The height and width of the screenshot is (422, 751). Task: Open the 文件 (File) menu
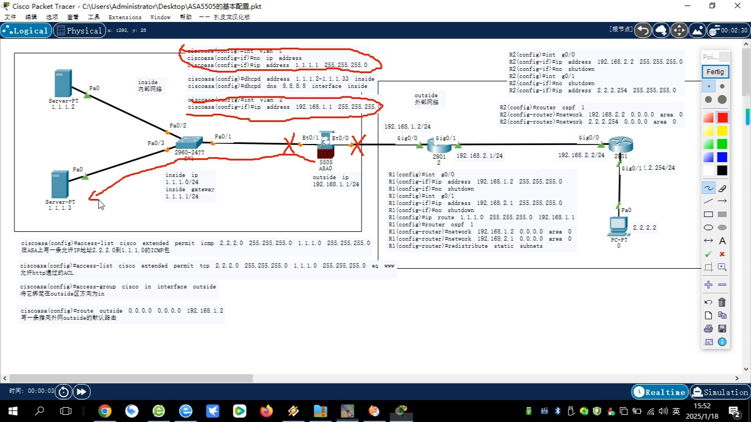click(x=10, y=17)
